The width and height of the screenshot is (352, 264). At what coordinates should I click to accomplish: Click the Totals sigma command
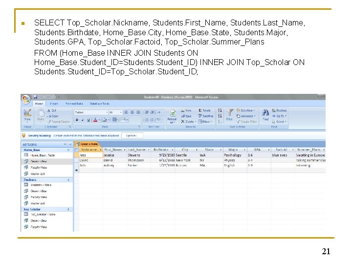(x=204, y=110)
